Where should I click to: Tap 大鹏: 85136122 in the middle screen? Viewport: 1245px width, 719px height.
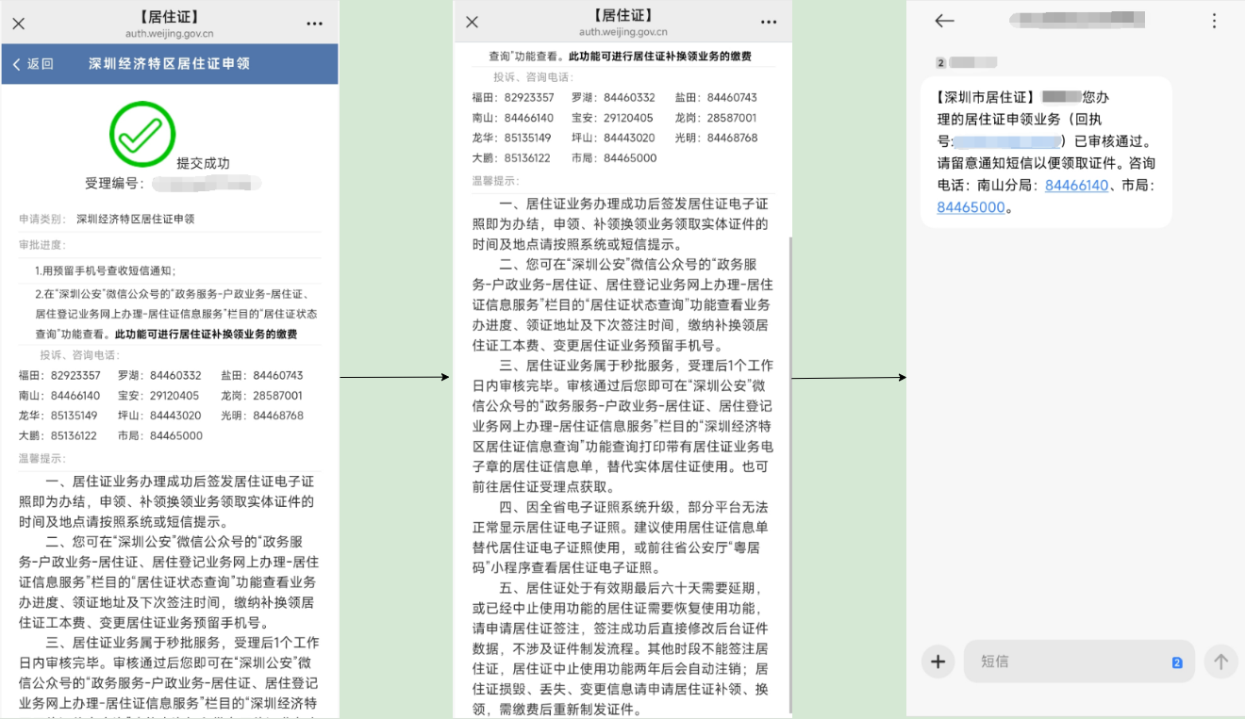pyautogui.click(x=511, y=158)
